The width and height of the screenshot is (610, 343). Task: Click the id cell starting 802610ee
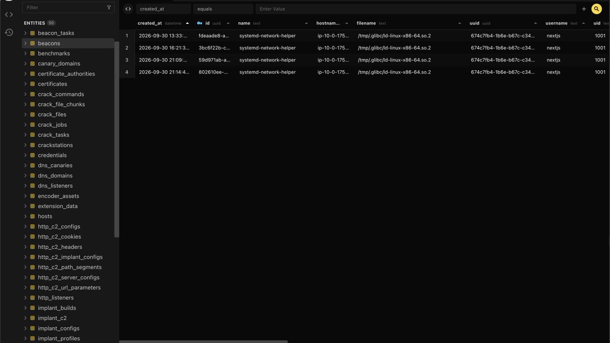[214, 72]
